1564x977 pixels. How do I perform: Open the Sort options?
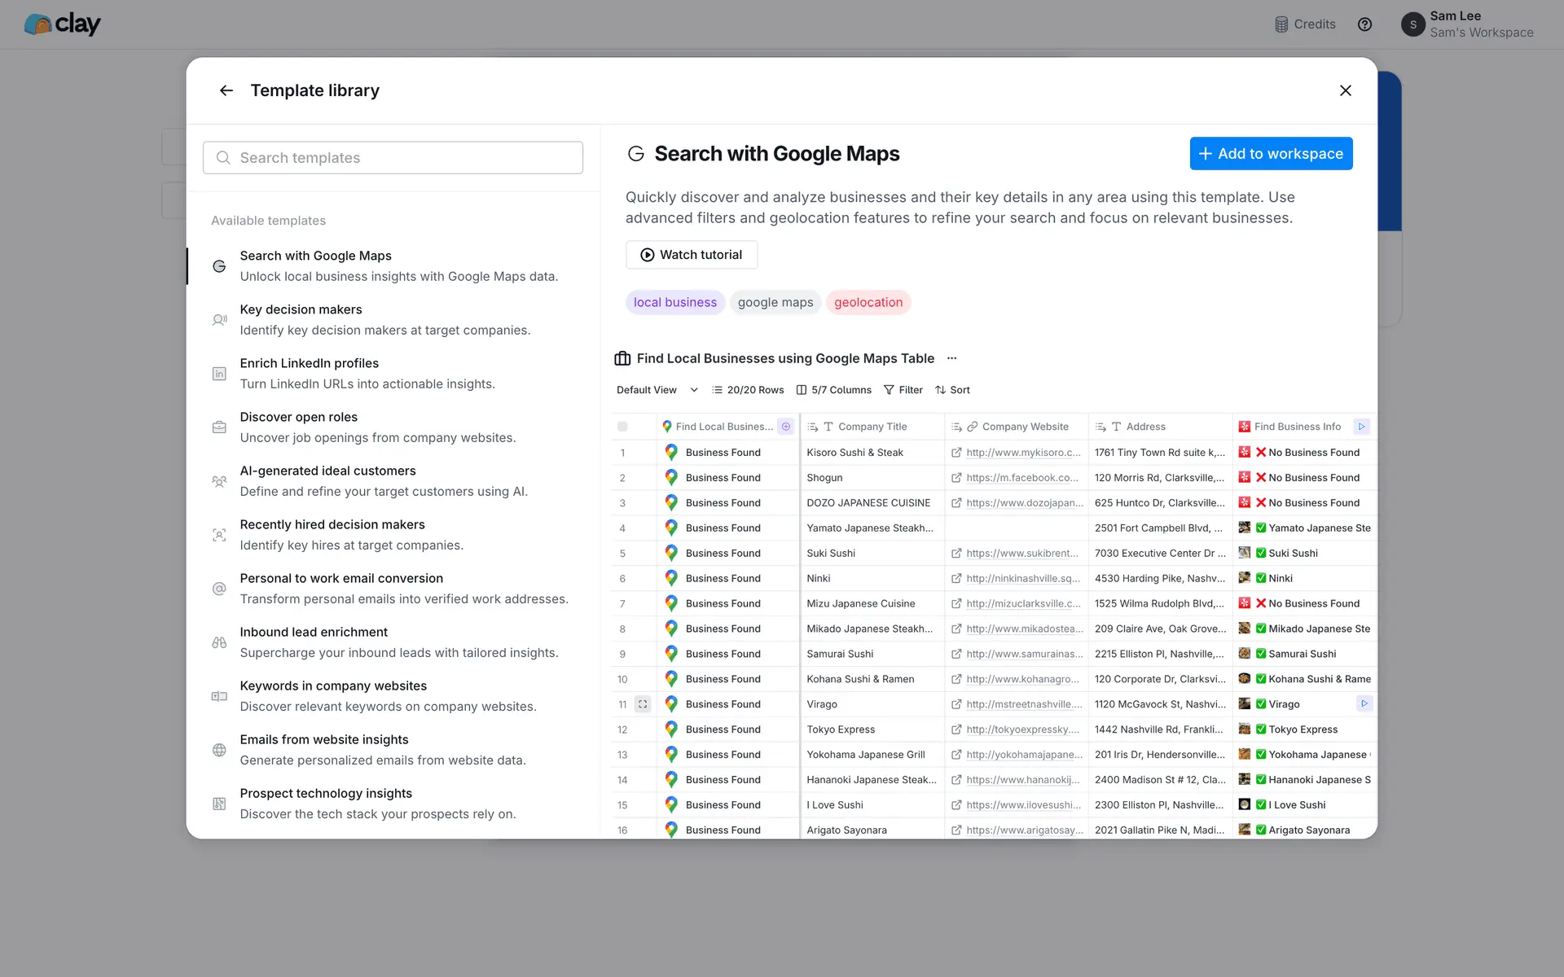pyautogui.click(x=952, y=390)
